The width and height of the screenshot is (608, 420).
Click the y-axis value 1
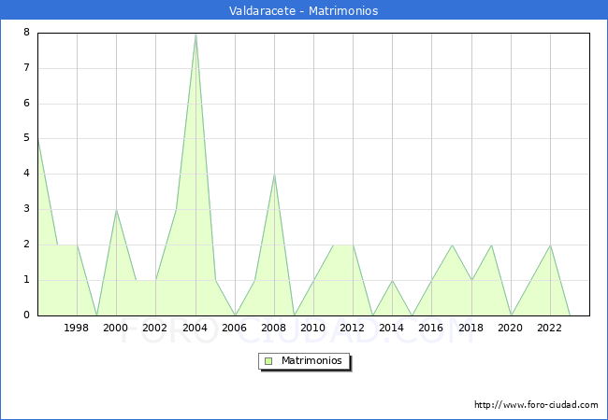pyautogui.click(x=26, y=279)
